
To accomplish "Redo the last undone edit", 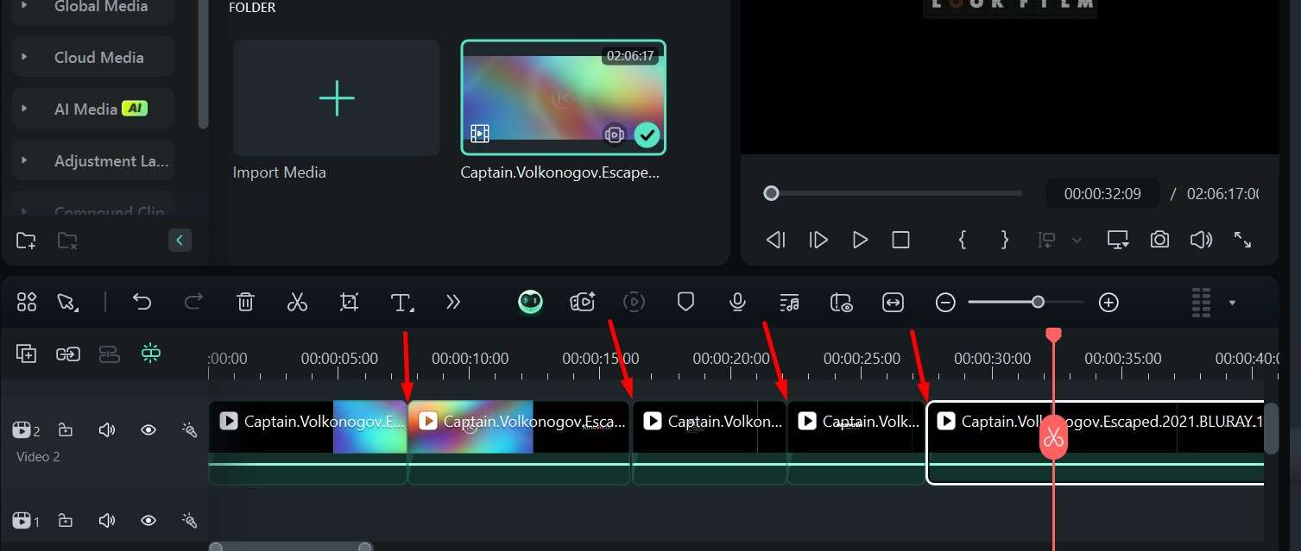I will point(194,302).
